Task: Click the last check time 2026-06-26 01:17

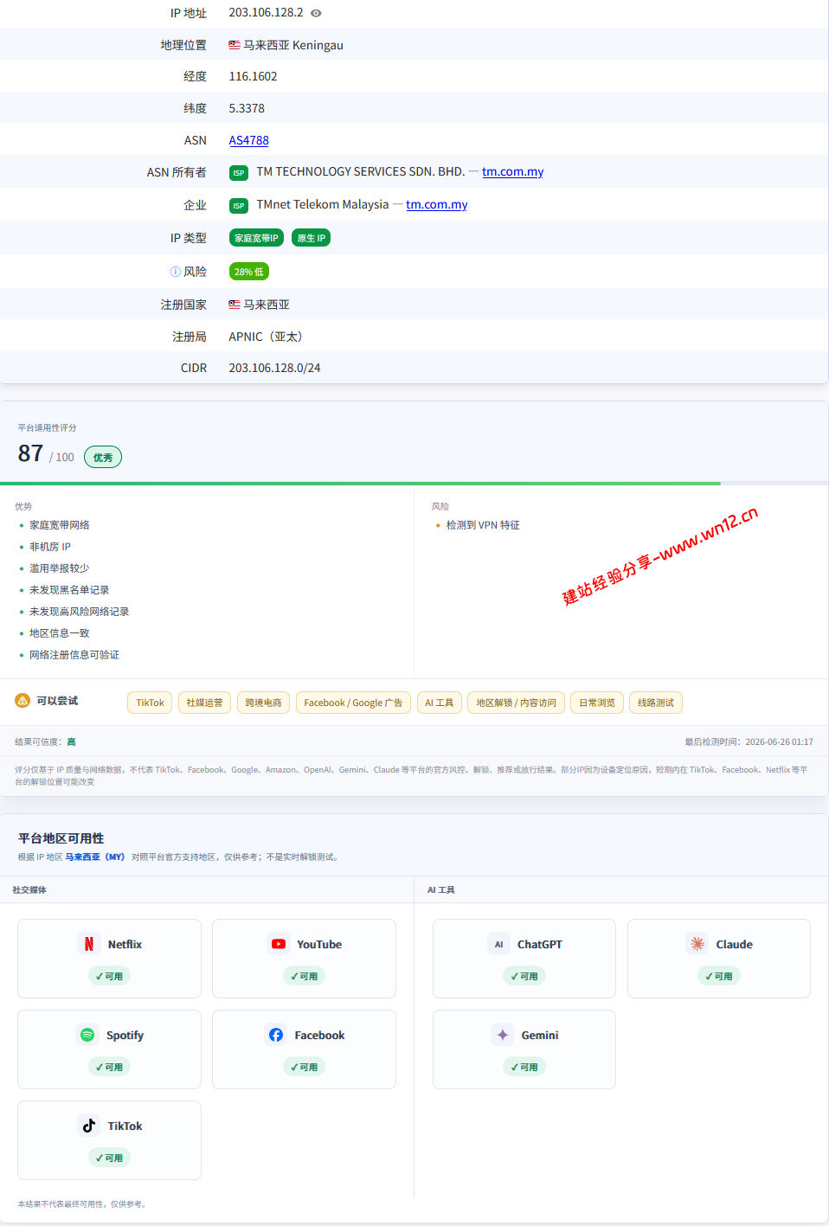Action: coord(779,741)
